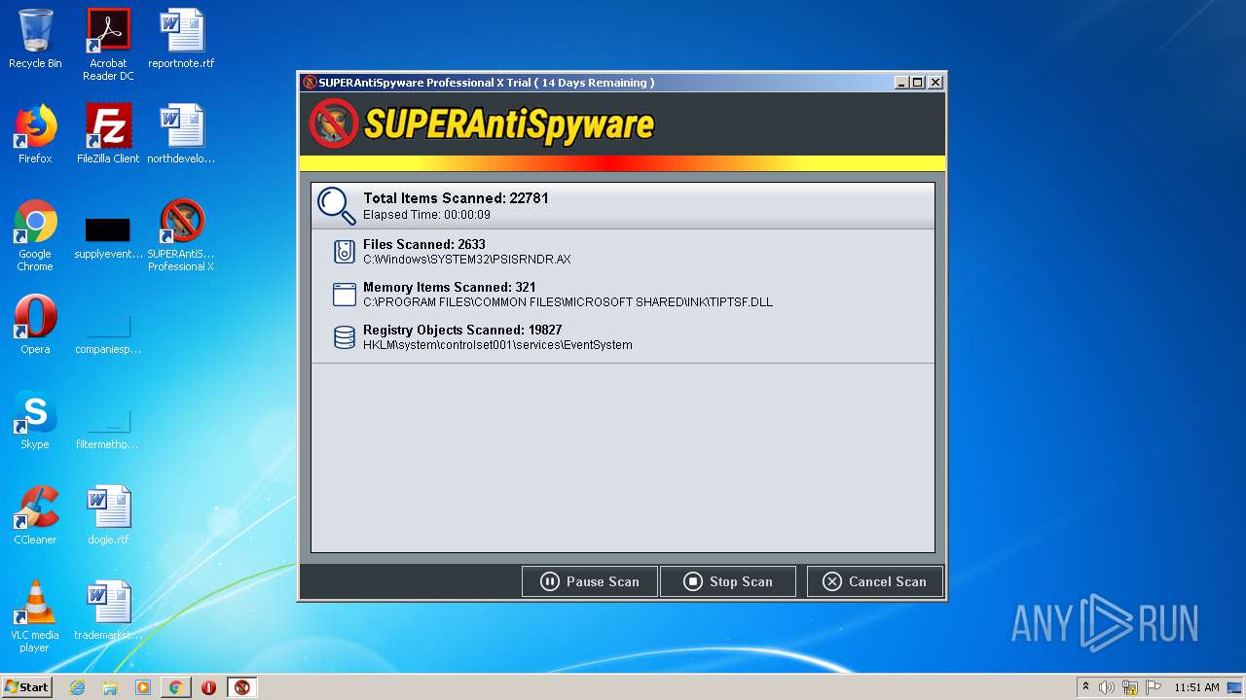Select the TIPTSF.DLL path text
This screenshot has height=700, width=1246.
(x=568, y=302)
